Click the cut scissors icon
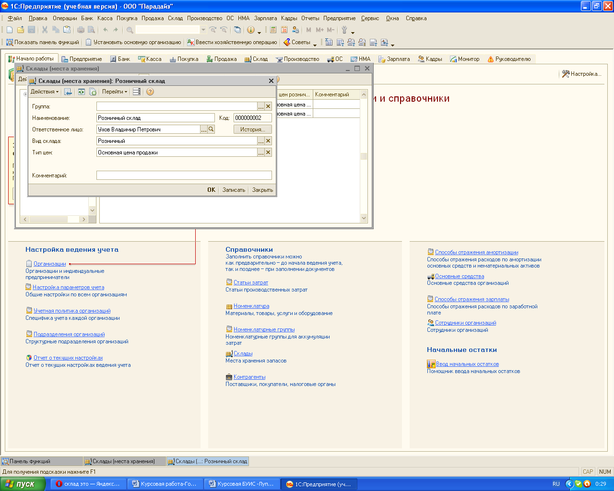The height and width of the screenshot is (491, 614). [45, 30]
